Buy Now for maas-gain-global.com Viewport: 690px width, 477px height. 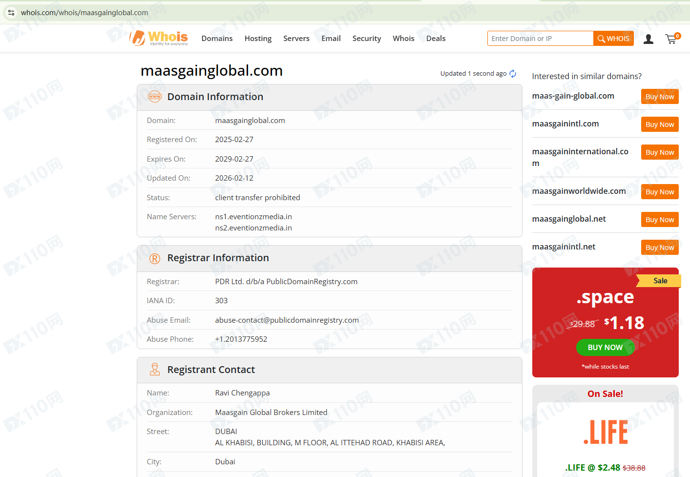click(659, 97)
